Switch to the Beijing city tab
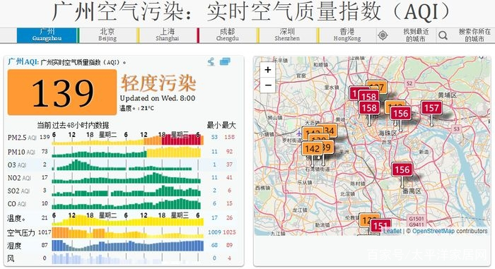495x269 pixels. click(107, 35)
